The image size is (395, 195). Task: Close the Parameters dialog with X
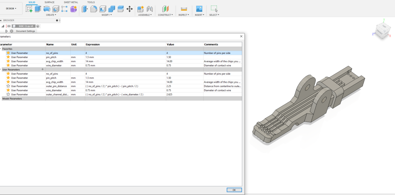[x=241, y=36]
